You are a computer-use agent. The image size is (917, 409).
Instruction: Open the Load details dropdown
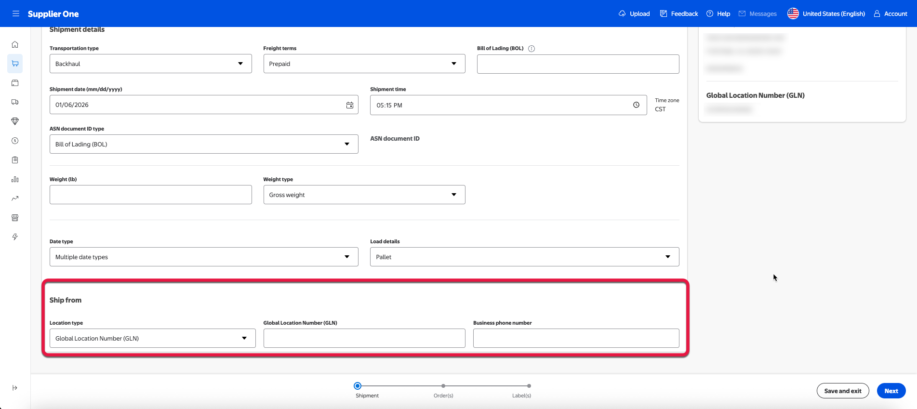(x=524, y=257)
